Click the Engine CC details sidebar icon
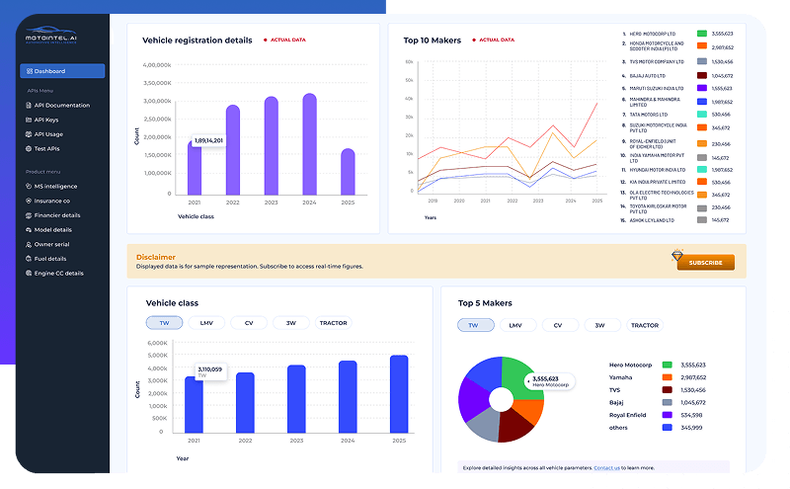 (x=29, y=274)
